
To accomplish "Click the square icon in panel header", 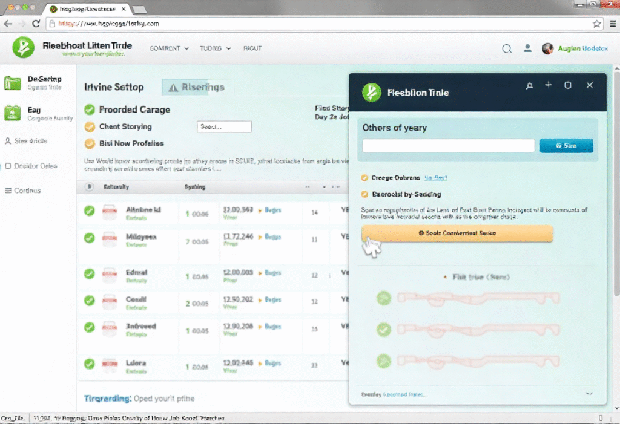I will click(567, 85).
